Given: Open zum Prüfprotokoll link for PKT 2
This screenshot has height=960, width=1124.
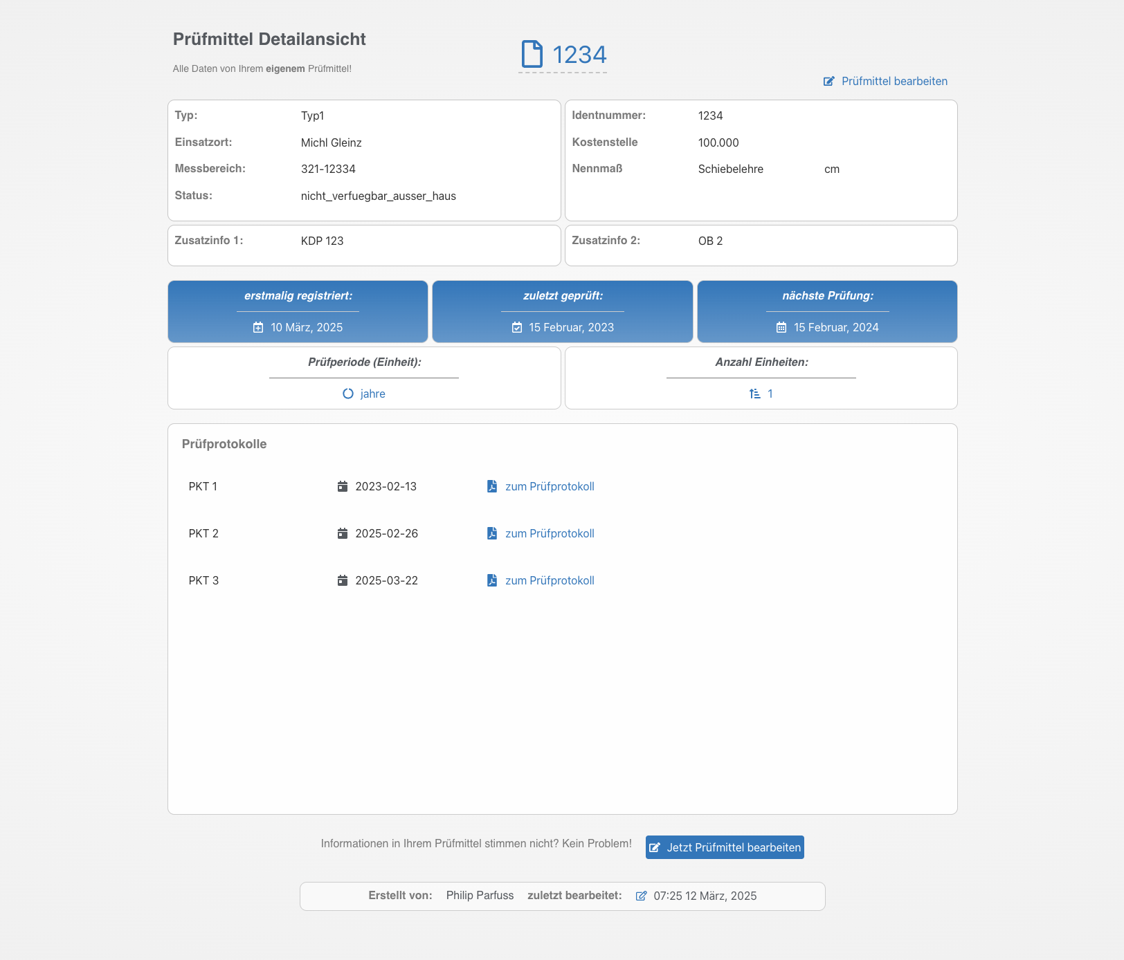Looking at the screenshot, I should tap(550, 533).
